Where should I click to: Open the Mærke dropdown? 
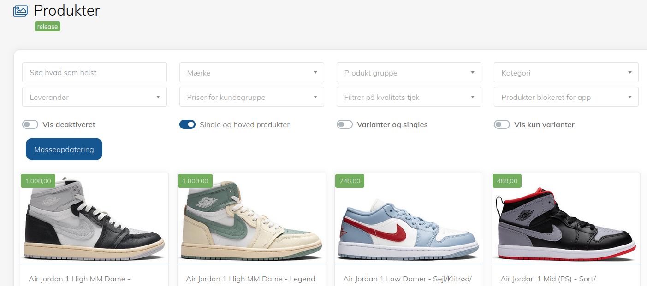tap(252, 72)
